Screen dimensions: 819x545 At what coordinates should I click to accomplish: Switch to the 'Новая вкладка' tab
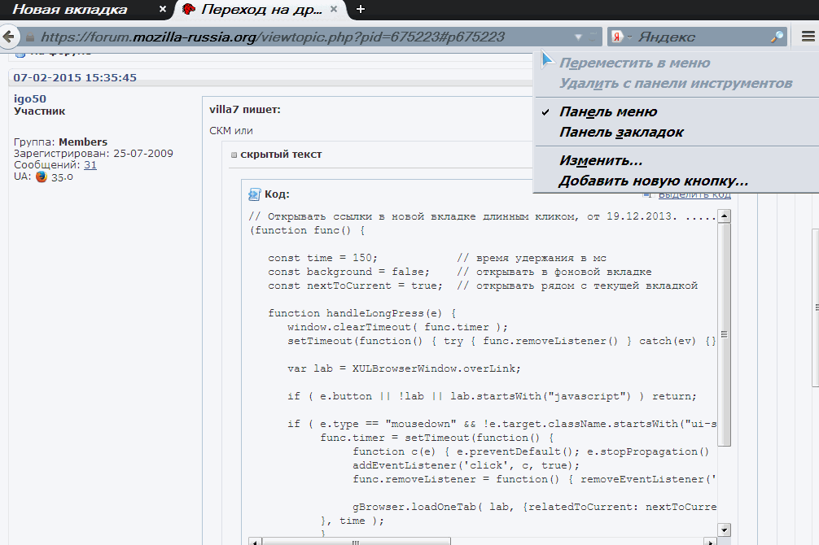[x=72, y=10]
